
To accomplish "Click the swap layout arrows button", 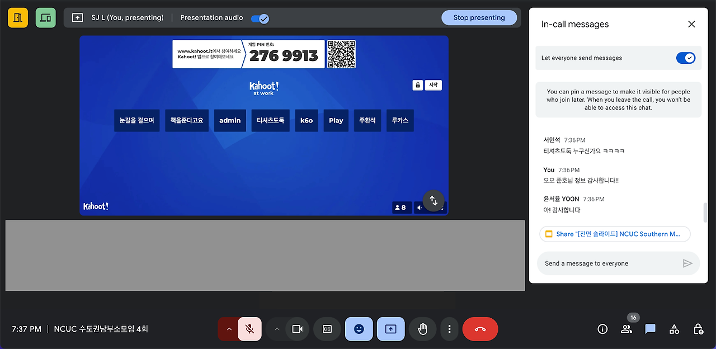I will (434, 200).
